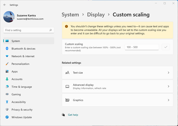Click the Graphics card icon
The width and height of the screenshot is (178, 126).
(x=67, y=100)
